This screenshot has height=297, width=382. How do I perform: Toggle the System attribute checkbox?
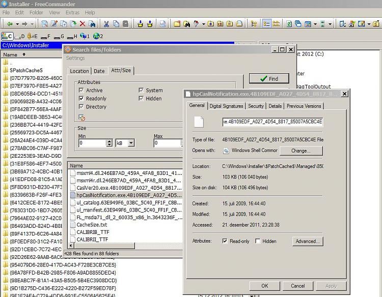tap(141, 90)
